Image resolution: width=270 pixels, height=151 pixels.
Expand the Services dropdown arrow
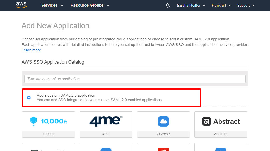coord(62,6)
